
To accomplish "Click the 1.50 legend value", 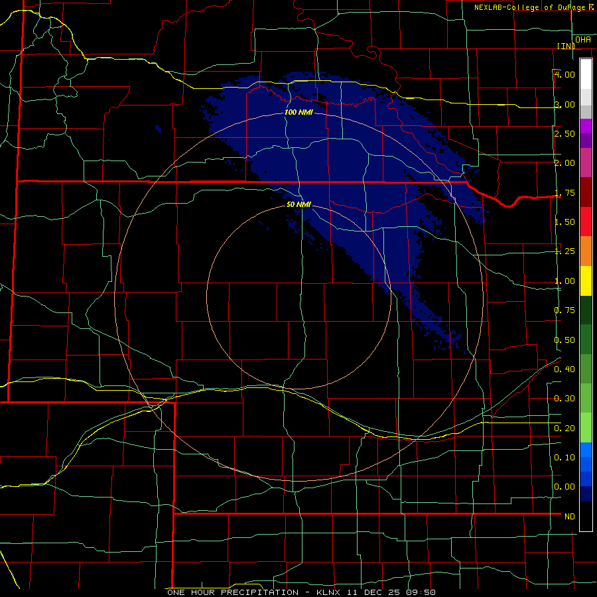I will [x=564, y=222].
